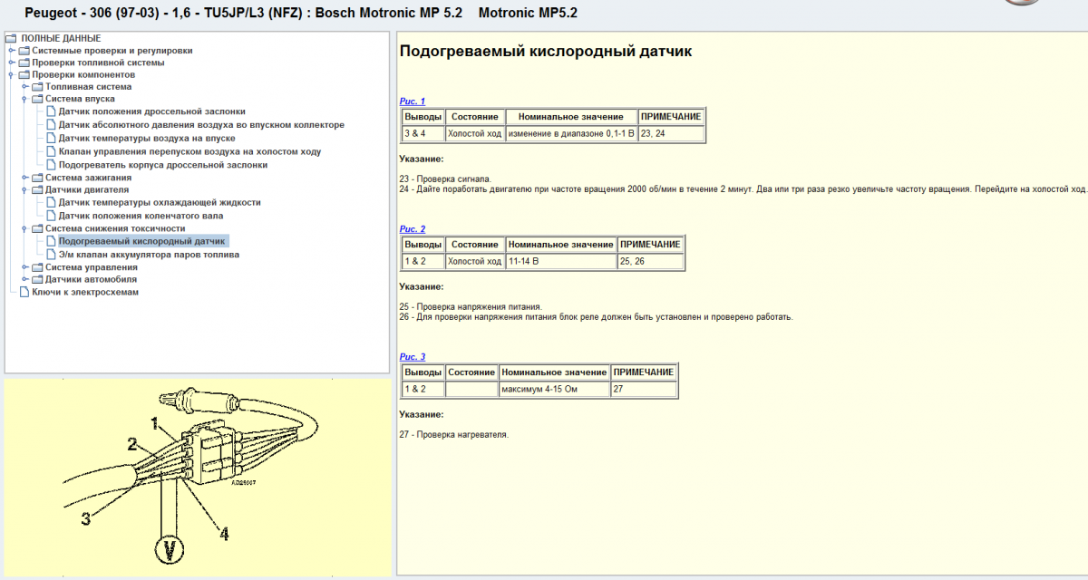Click the folder icon beside Топливная система
Image resolution: width=1088 pixels, height=580 pixels.
point(38,87)
